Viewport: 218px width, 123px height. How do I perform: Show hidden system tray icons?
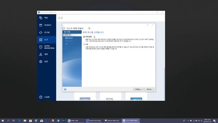188,121
